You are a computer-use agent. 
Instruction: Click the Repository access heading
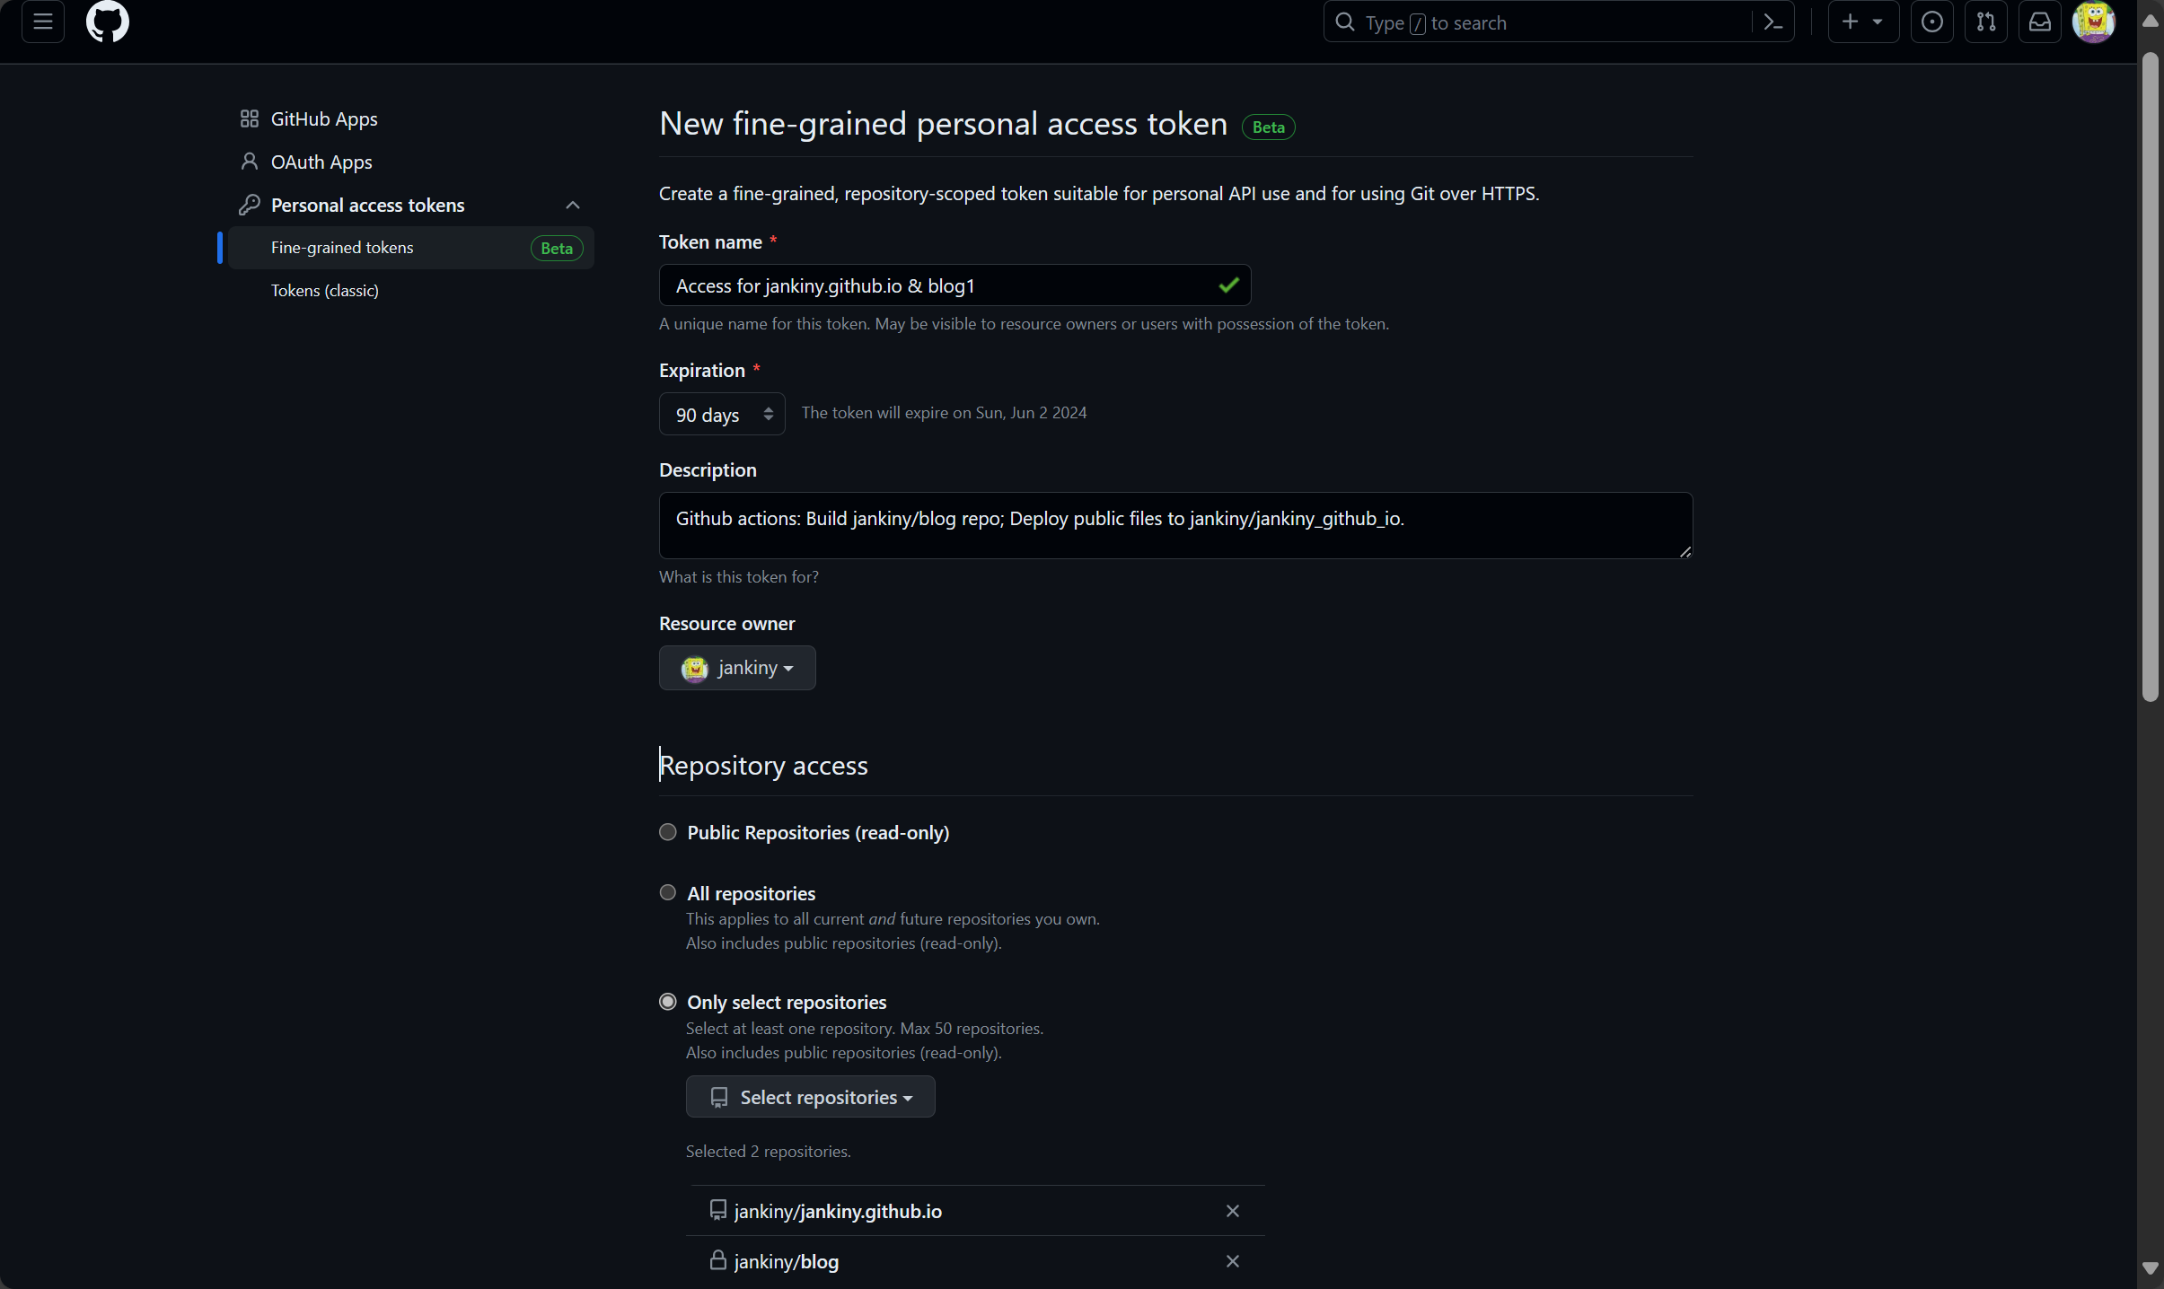point(763,765)
